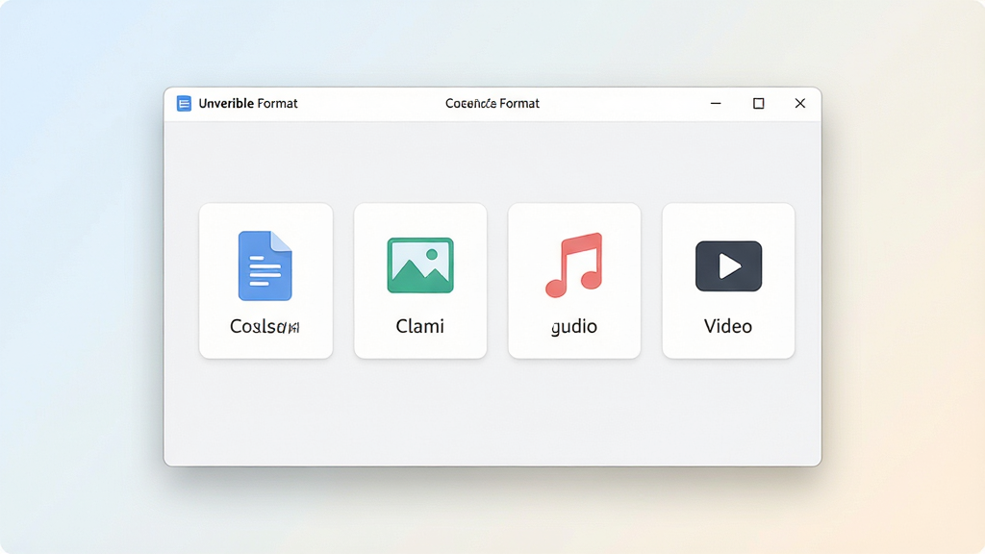Click the centered window title ending in "Format"
This screenshot has height=554, width=985.
point(492,104)
